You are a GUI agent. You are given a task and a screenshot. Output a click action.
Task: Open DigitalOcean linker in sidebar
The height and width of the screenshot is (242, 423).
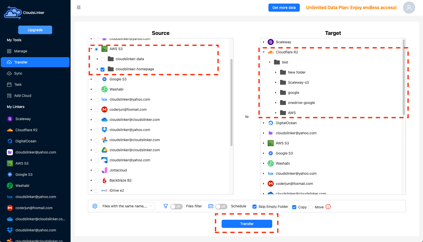35,141
